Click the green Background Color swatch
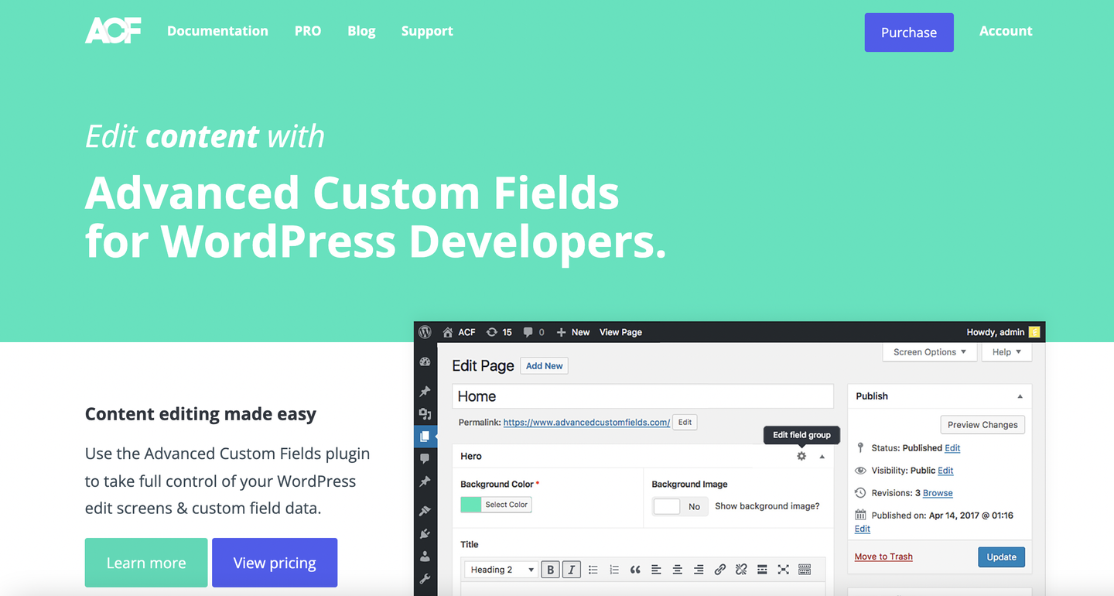Image resolution: width=1114 pixels, height=596 pixels. [470, 505]
